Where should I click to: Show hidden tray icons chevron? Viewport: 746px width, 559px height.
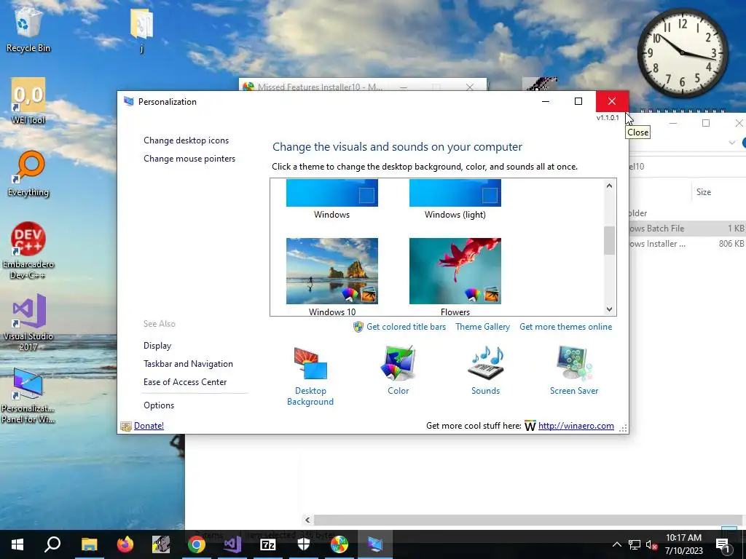616,544
